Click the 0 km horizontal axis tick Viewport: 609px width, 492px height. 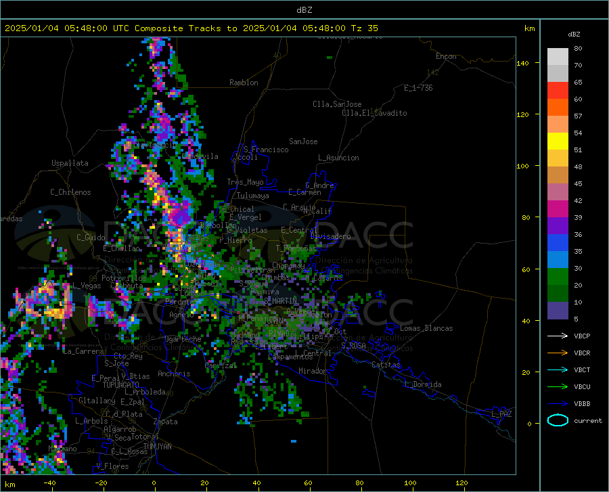pos(154,483)
